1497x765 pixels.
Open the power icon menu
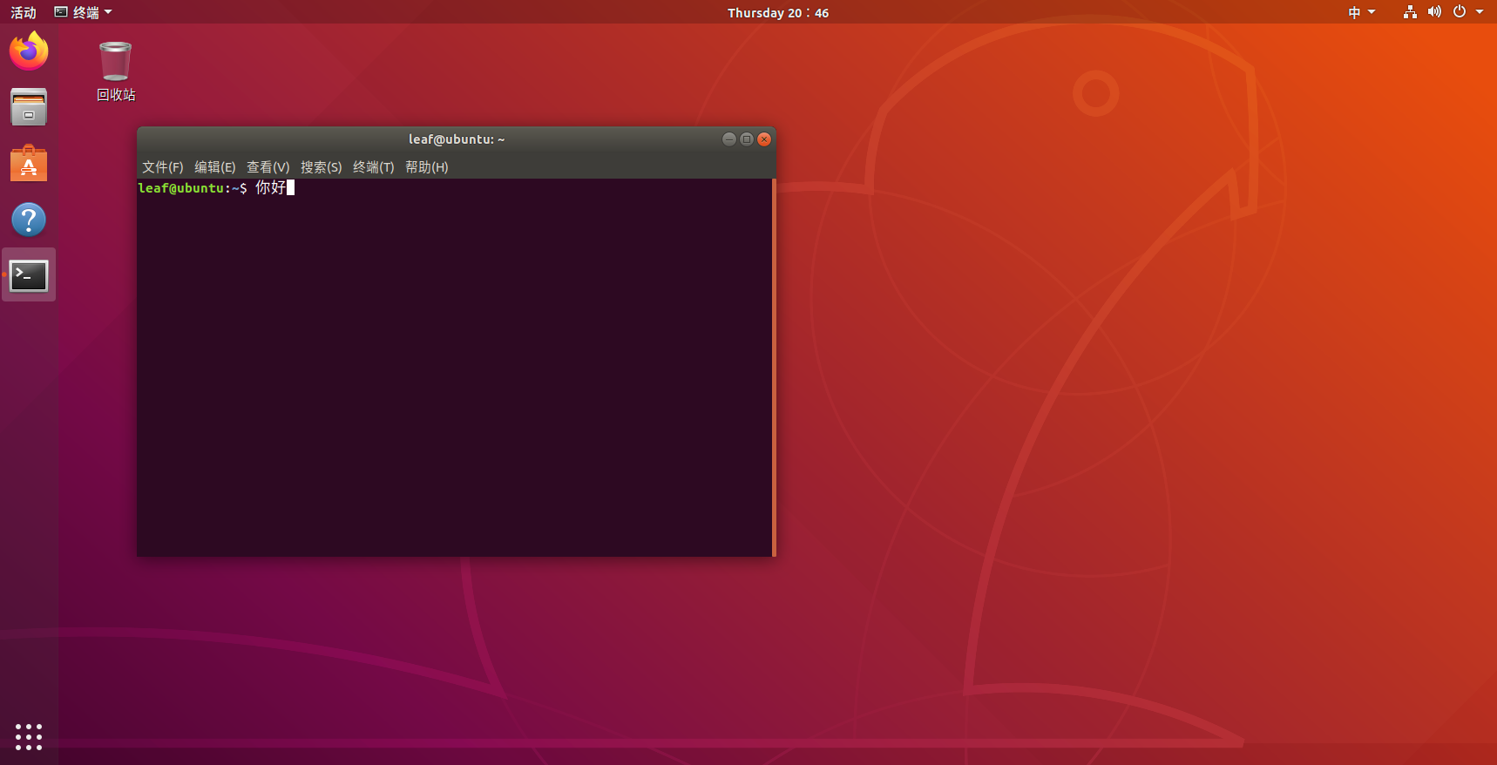tap(1460, 12)
